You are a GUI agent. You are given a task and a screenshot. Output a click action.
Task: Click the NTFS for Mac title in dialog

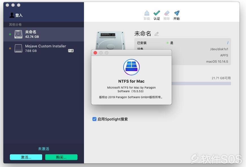(x=131, y=81)
